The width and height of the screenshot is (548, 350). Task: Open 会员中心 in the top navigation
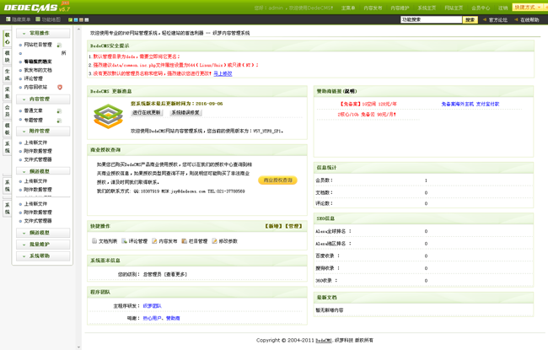click(481, 8)
